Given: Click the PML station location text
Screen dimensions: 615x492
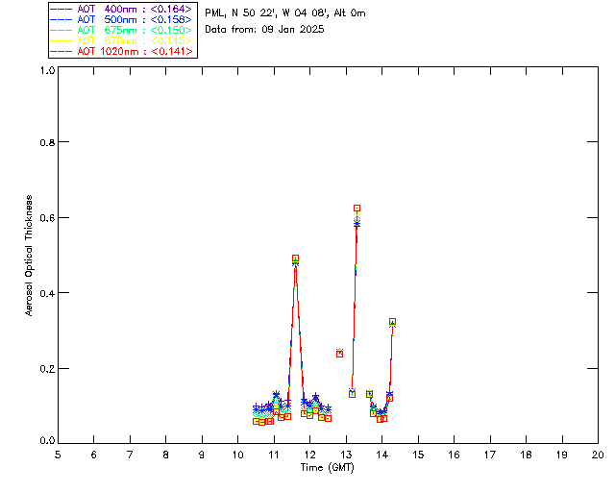Looking at the screenshot, I should [285, 13].
